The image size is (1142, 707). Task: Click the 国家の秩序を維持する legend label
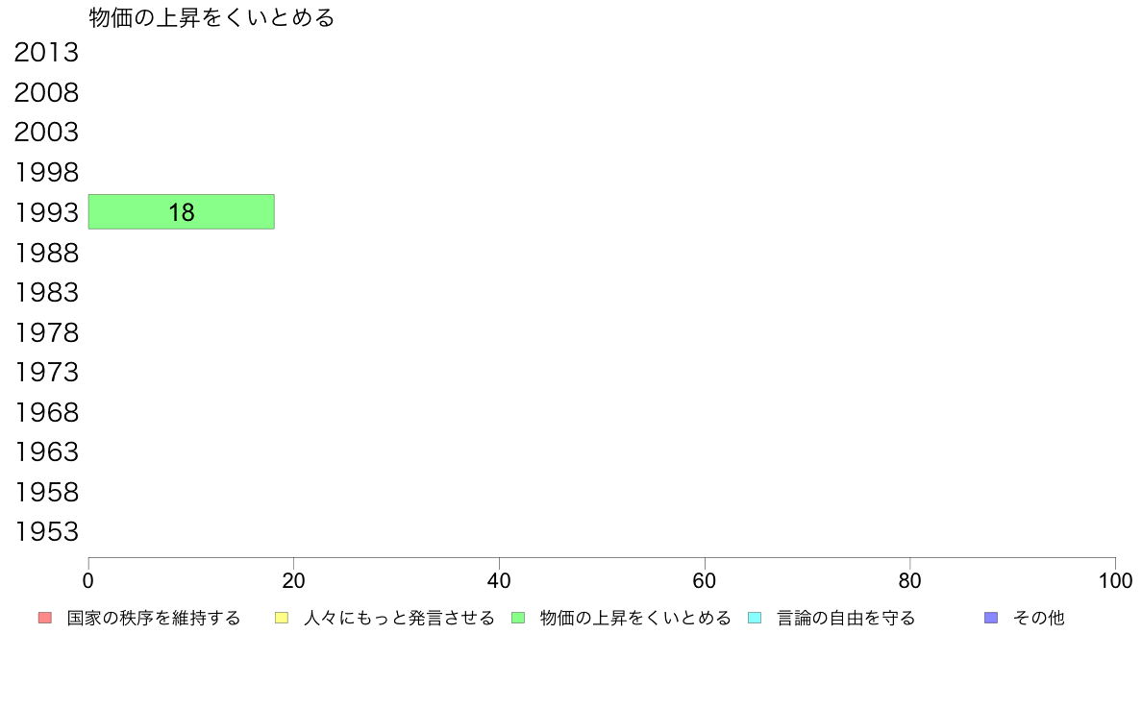pos(154,619)
